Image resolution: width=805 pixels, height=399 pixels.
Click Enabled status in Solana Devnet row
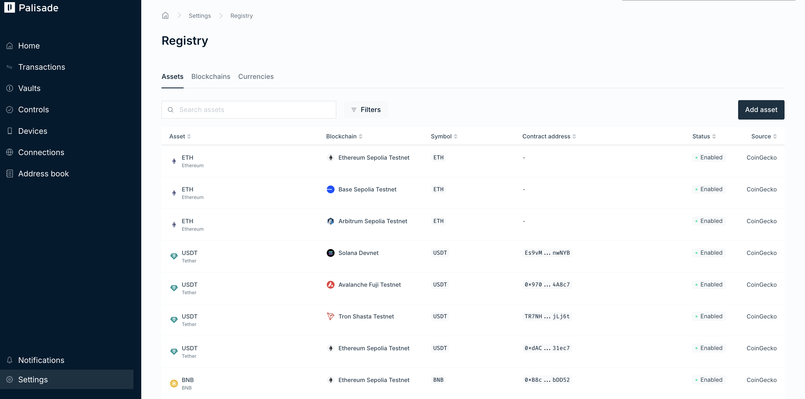(x=709, y=253)
